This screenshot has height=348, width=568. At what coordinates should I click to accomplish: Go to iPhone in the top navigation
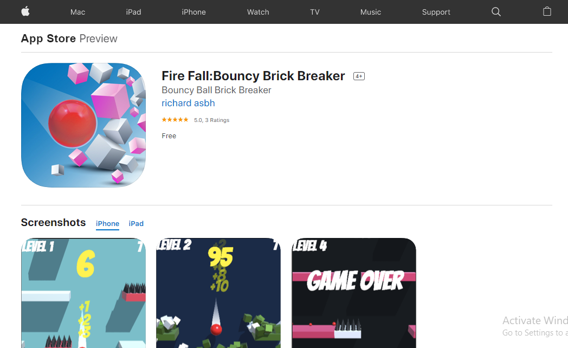pyautogui.click(x=194, y=12)
